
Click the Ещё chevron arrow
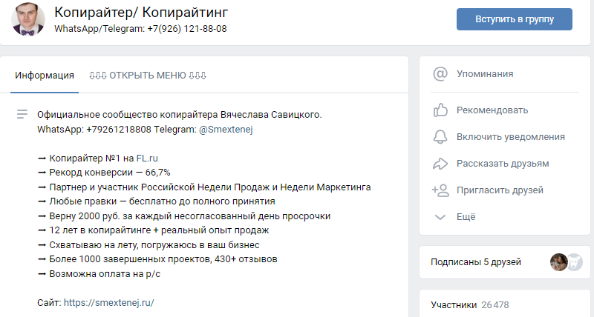(441, 217)
